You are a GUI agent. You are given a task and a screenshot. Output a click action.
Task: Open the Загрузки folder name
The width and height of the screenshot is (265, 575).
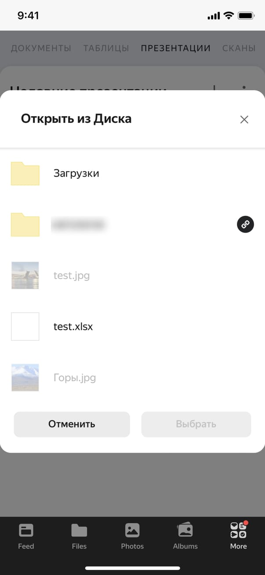pyautogui.click(x=76, y=173)
